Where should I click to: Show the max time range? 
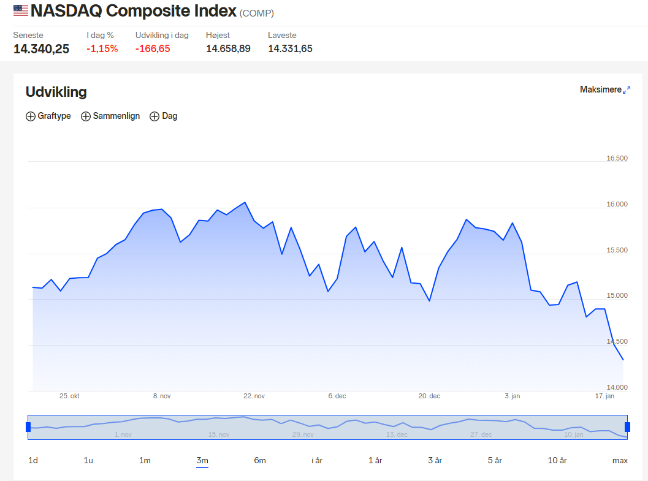[620, 460]
